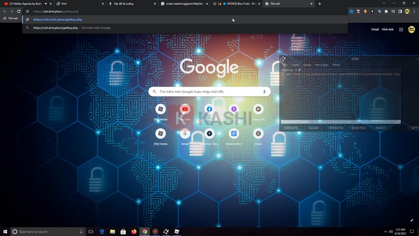The image size is (419, 236).
Task: Click CLEAR in the KRNL window
Action: pyautogui.click(x=314, y=128)
